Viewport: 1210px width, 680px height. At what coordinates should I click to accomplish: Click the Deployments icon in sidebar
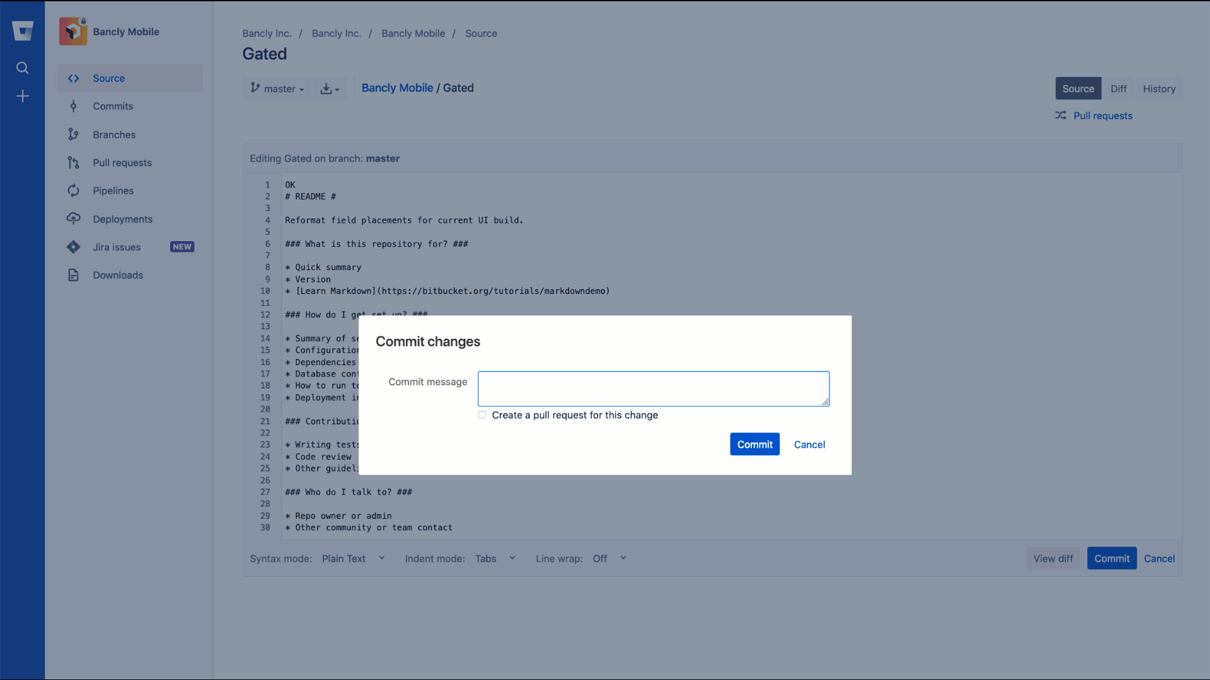[74, 218]
